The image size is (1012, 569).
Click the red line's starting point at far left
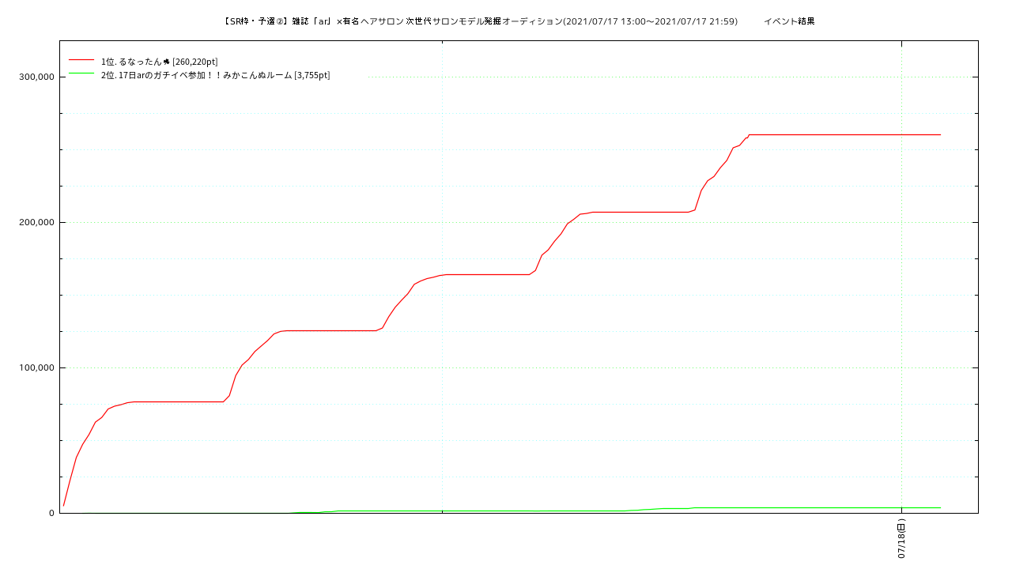[x=64, y=505]
